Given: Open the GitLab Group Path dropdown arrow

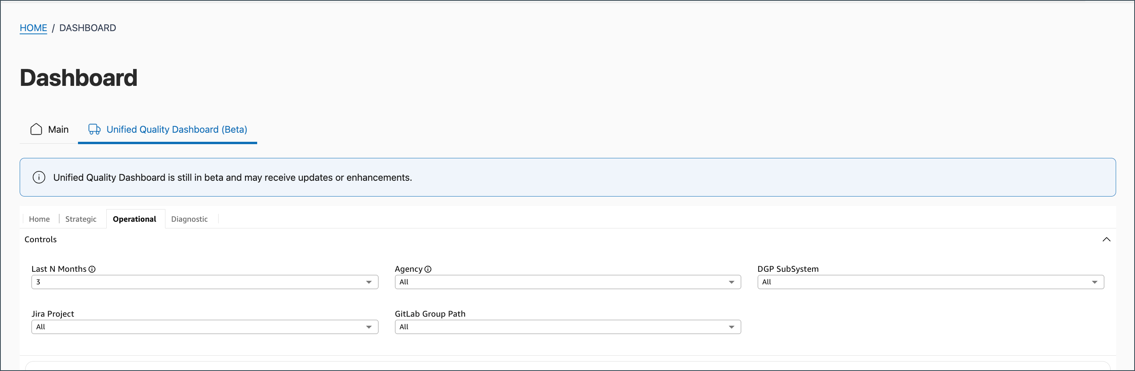Looking at the screenshot, I should (731, 327).
